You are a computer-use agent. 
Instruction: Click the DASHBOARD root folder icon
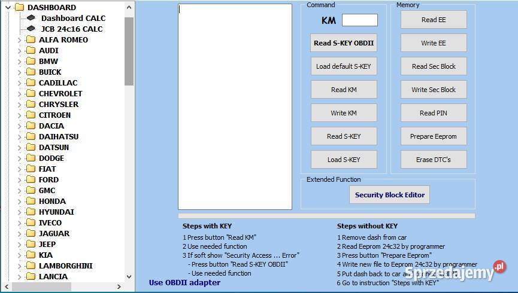pos(19,7)
